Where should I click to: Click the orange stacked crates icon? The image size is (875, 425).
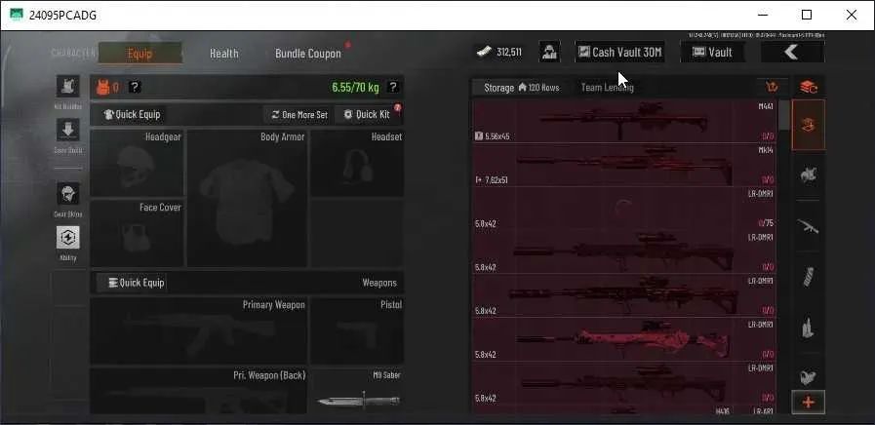(808, 87)
